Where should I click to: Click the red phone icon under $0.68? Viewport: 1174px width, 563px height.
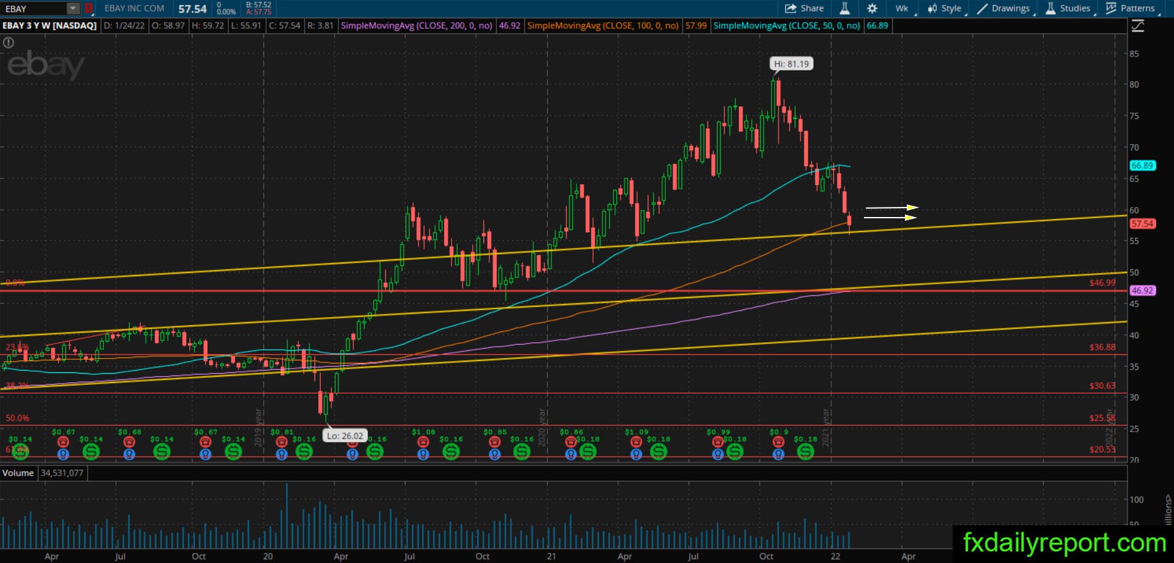click(130, 442)
